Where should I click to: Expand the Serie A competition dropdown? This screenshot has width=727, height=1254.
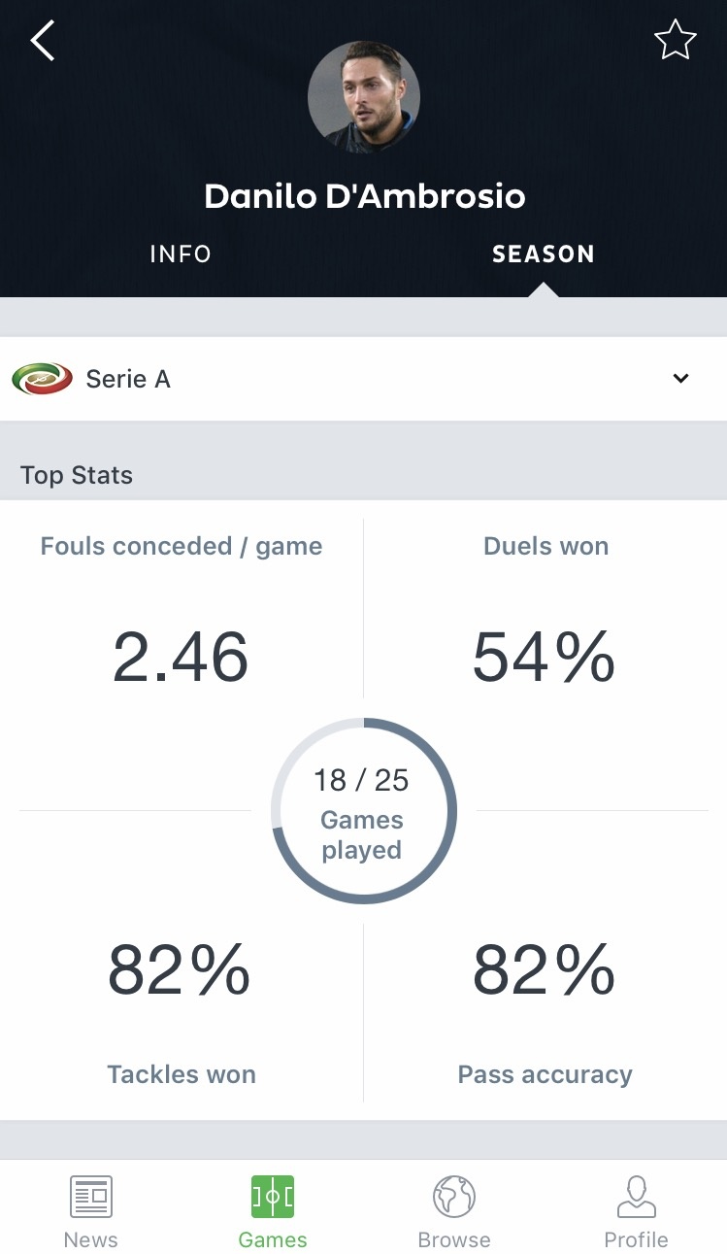363,379
